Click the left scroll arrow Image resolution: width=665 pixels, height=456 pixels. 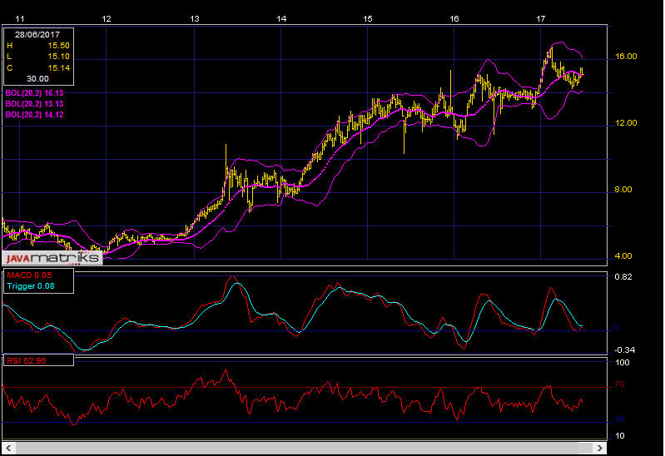[x=8, y=448]
